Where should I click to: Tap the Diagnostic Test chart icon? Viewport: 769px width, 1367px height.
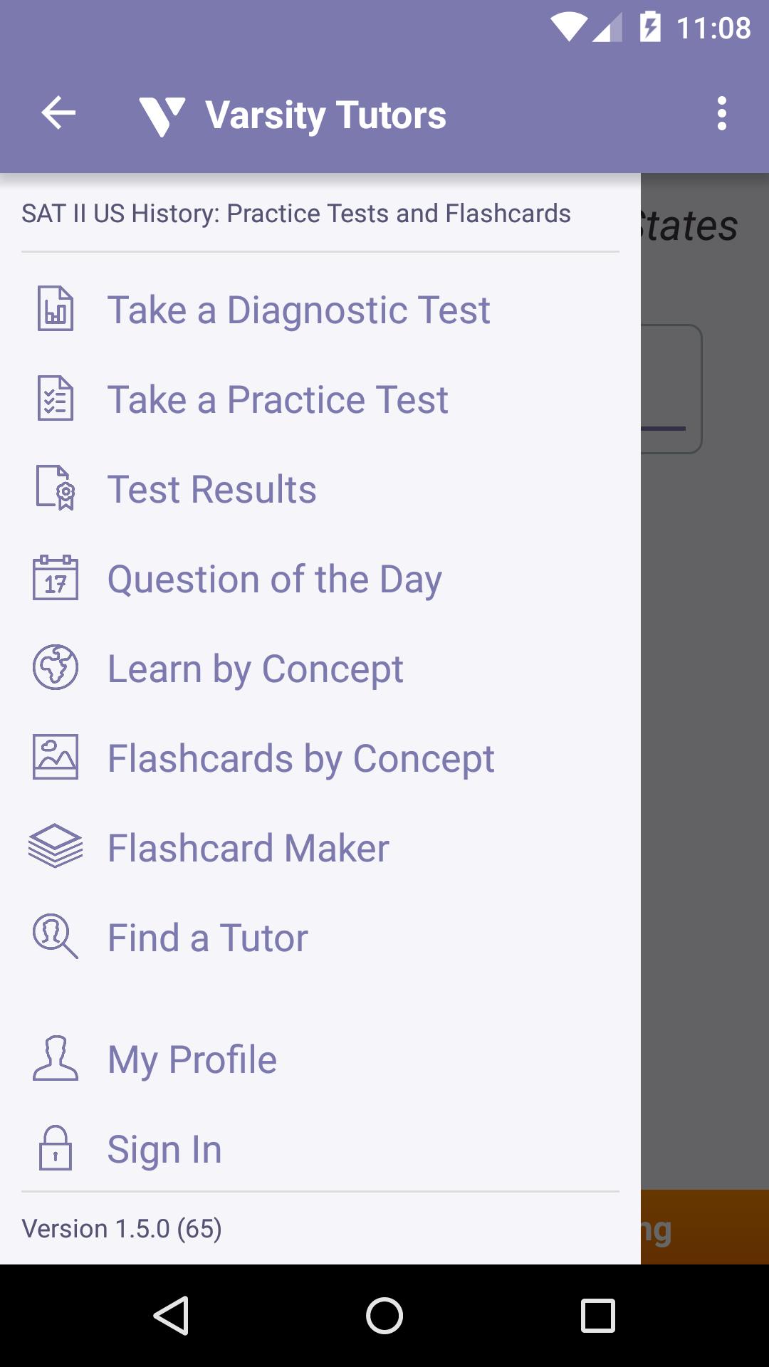[x=56, y=309]
